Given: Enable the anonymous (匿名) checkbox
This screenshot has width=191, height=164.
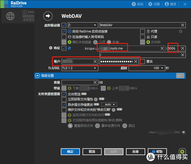Looking at the screenshot, I should coord(143,62).
